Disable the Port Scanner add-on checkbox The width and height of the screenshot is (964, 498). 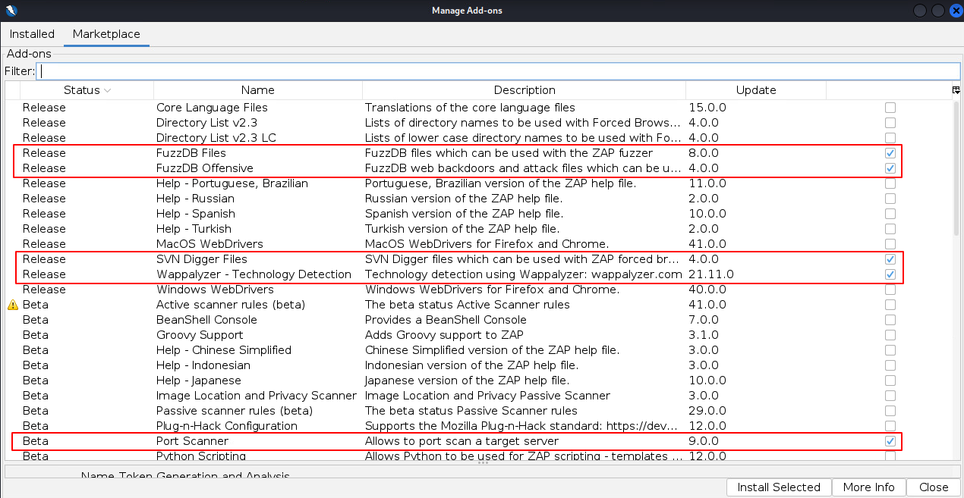(x=890, y=441)
